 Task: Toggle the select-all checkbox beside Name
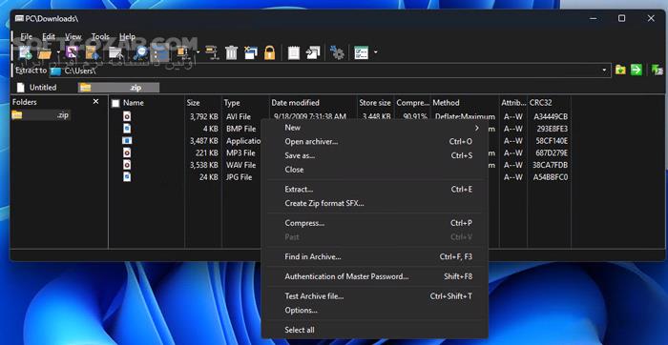pyautogui.click(x=115, y=103)
